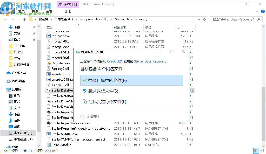Click the folder icon in the address bar
Screen dimensions: 266x154
pos(31,19)
